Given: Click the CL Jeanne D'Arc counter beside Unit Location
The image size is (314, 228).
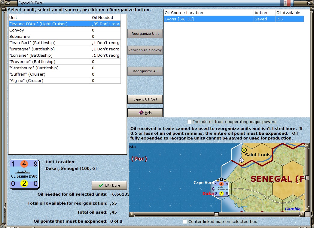Looking at the screenshot, I should click(x=24, y=174).
